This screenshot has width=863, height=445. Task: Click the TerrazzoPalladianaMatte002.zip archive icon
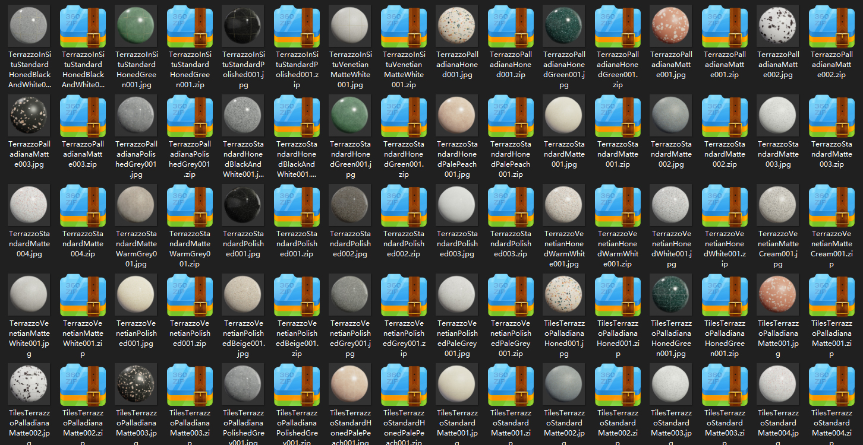click(x=832, y=27)
